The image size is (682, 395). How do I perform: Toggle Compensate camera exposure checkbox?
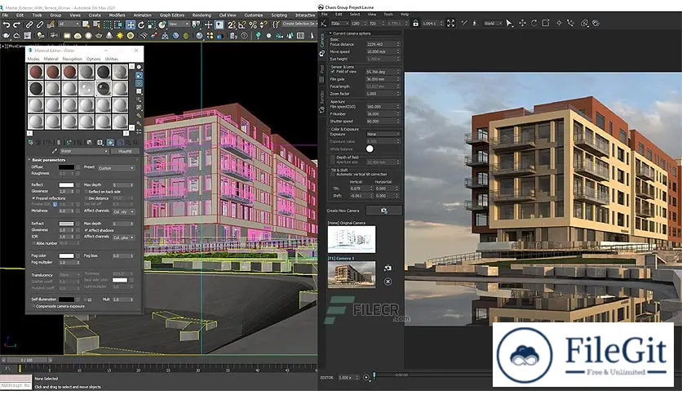pyautogui.click(x=33, y=306)
